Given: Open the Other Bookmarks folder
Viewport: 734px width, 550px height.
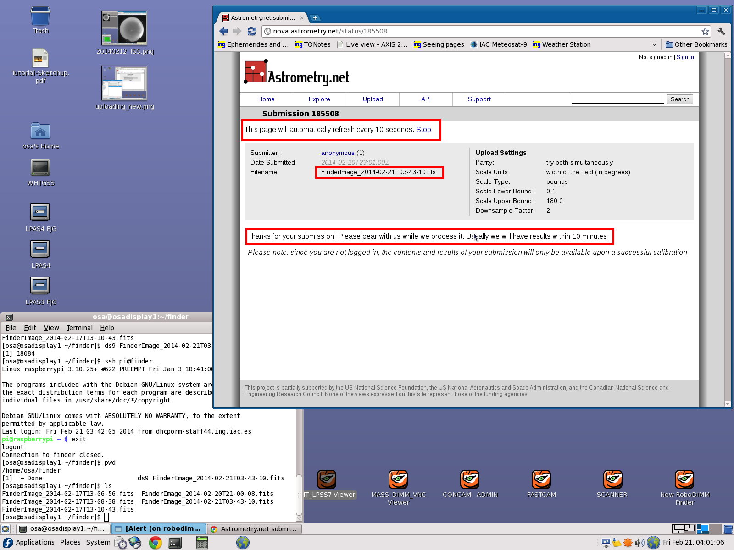Looking at the screenshot, I should (x=696, y=44).
